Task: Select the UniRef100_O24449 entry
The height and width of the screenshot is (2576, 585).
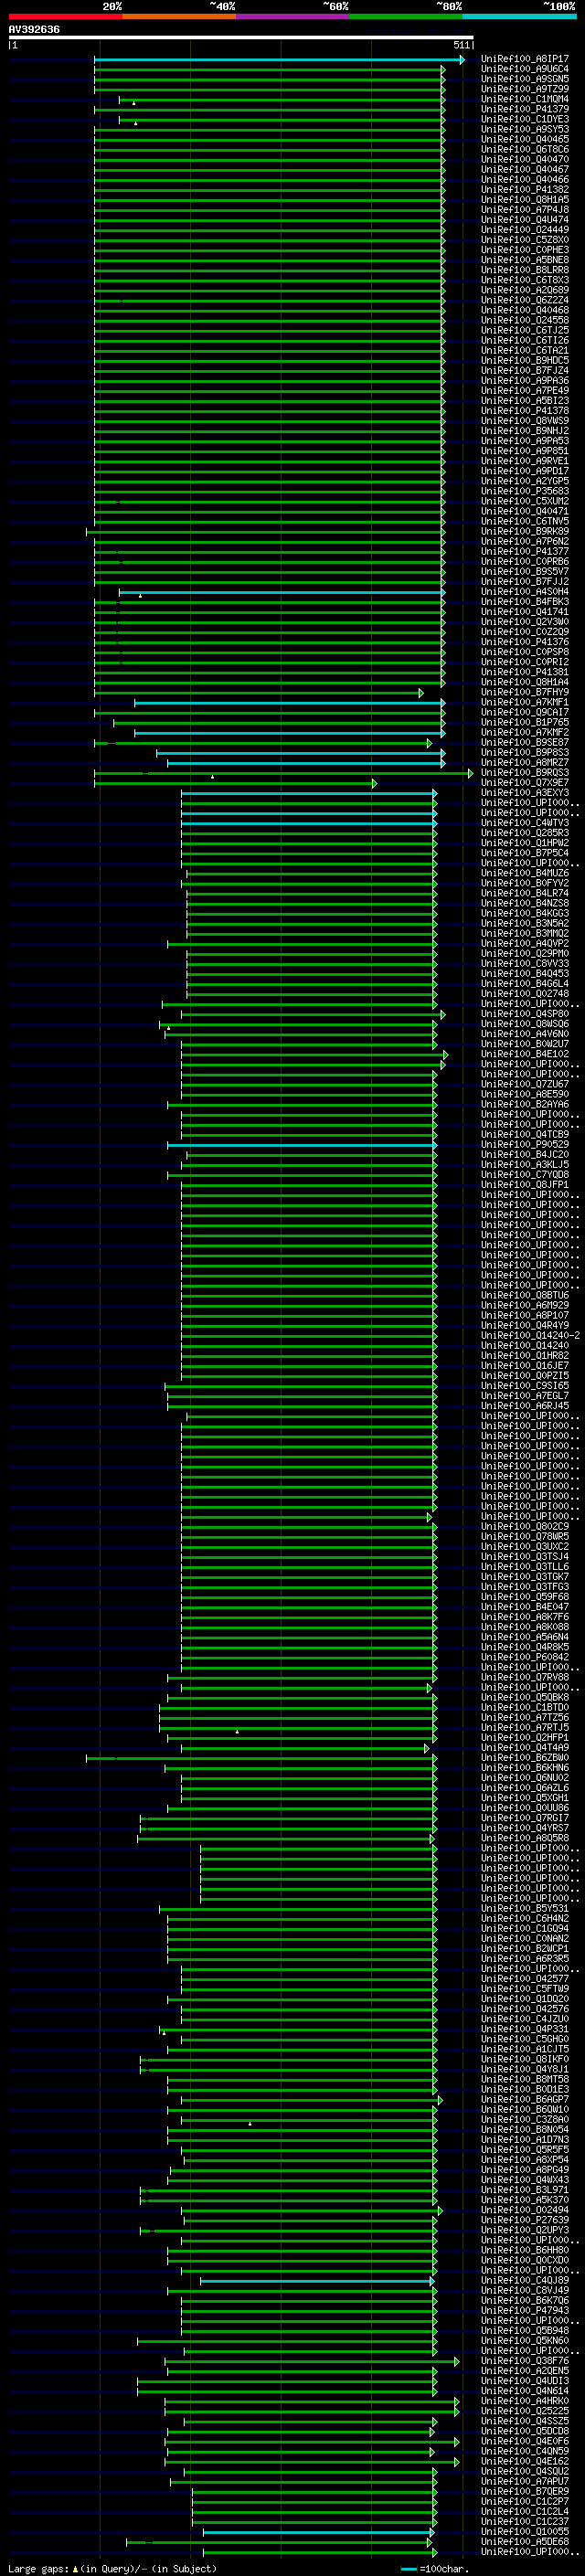Action: (x=524, y=229)
